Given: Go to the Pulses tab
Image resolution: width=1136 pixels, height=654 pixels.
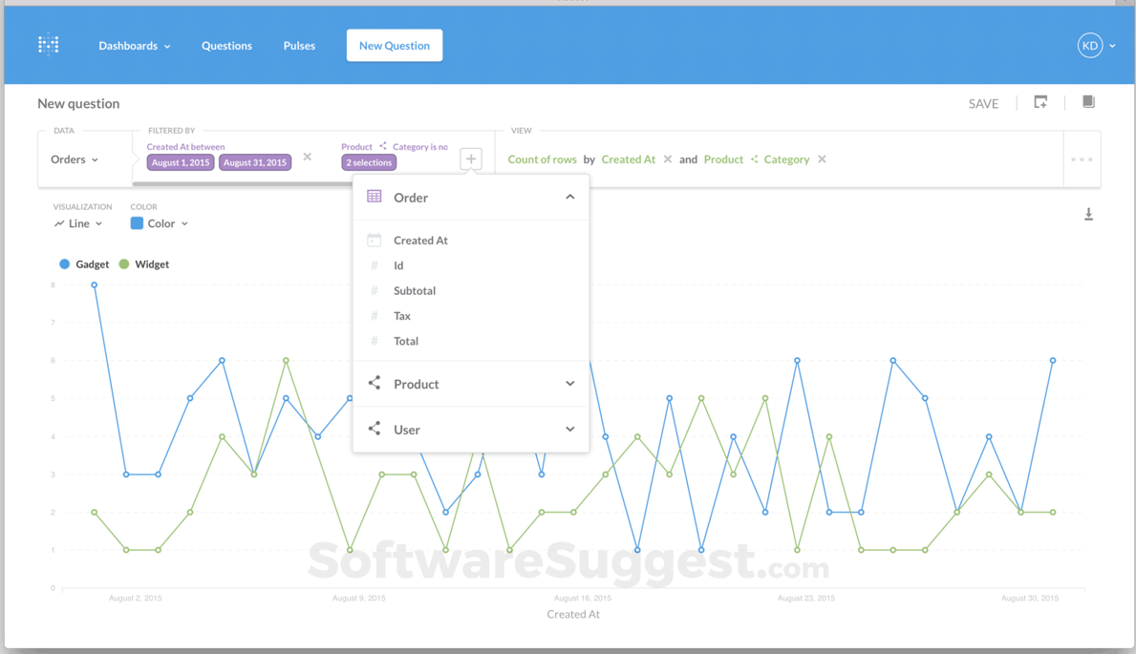Looking at the screenshot, I should (x=299, y=46).
